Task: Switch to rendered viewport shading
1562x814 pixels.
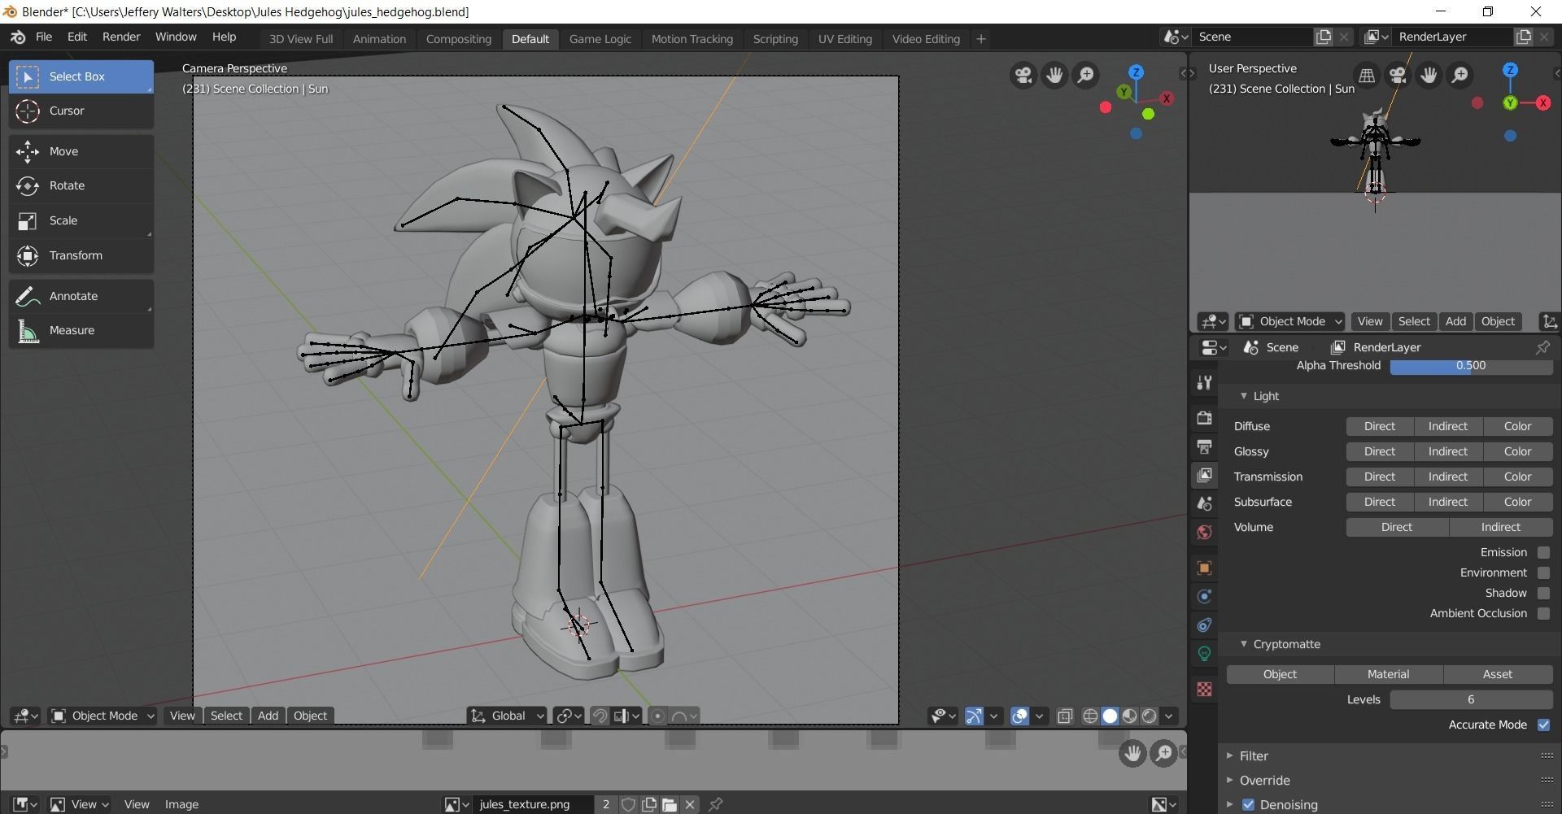Action: click(x=1150, y=716)
